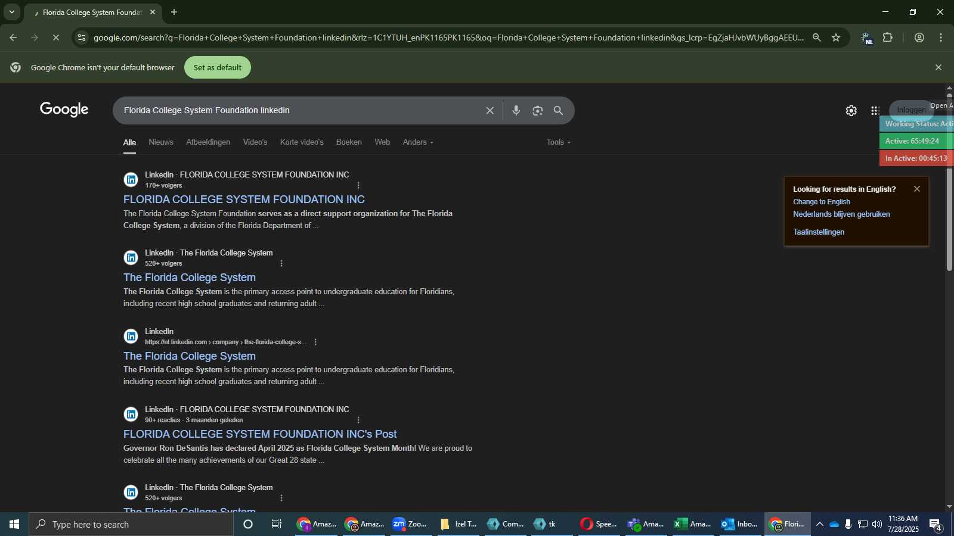Click the Inloggen sign-in button
Image resolution: width=954 pixels, height=536 pixels.
coord(911,110)
